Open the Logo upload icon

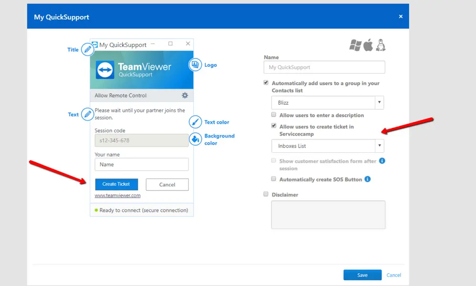click(195, 65)
